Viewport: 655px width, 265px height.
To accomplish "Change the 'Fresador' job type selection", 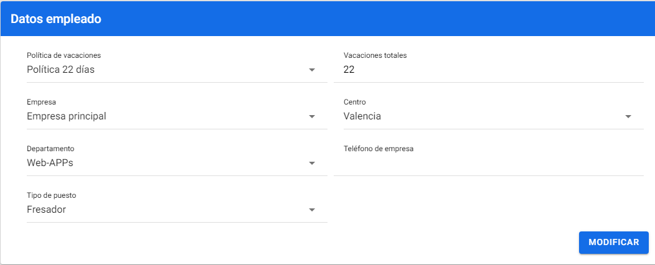I will coord(162,210).
